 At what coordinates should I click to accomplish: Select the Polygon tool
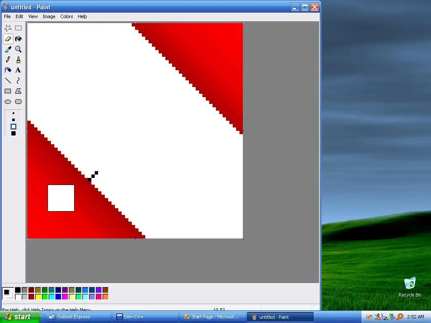(x=19, y=91)
